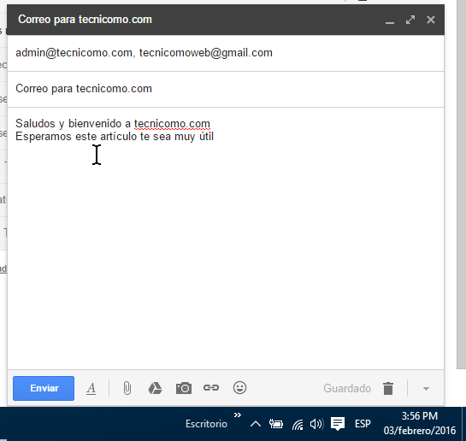The image size is (466, 441).
Task: Insert a link with the chain icon
Action: tap(211, 388)
